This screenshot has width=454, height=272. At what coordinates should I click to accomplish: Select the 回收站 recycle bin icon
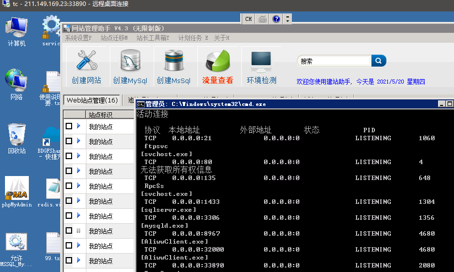coord(16,135)
